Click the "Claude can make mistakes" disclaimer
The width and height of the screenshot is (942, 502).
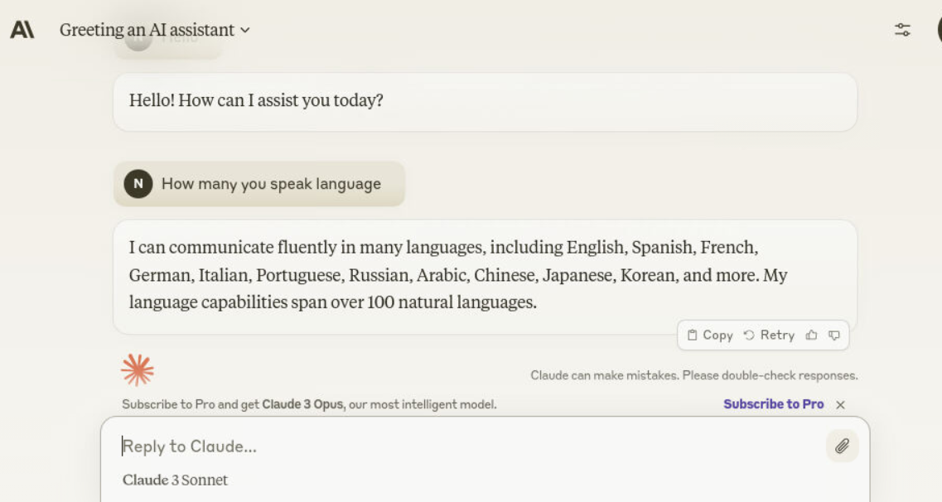pyautogui.click(x=693, y=376)
